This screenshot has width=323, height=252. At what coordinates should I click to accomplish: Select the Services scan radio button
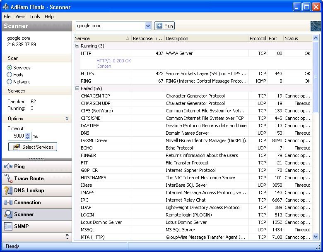tap(10, 68)
